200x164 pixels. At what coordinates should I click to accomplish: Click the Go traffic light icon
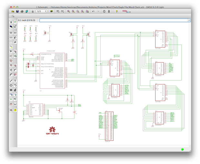coord(109,12)
